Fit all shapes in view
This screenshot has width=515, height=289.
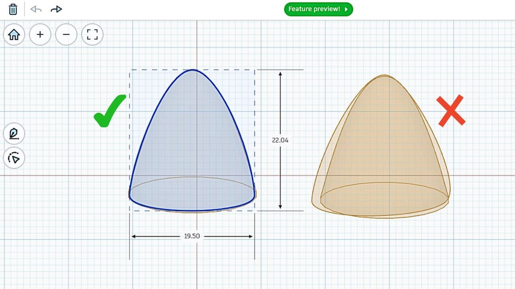click(x=92, y=35)
